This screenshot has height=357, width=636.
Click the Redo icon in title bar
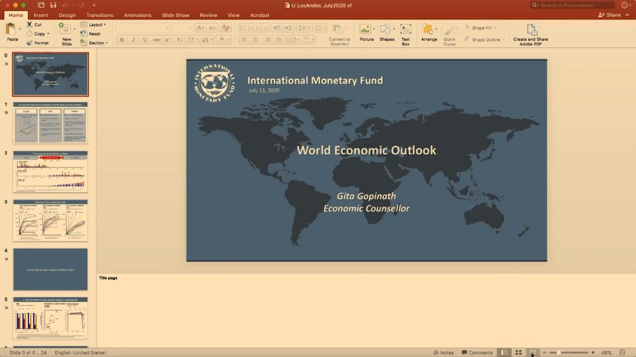82,5
